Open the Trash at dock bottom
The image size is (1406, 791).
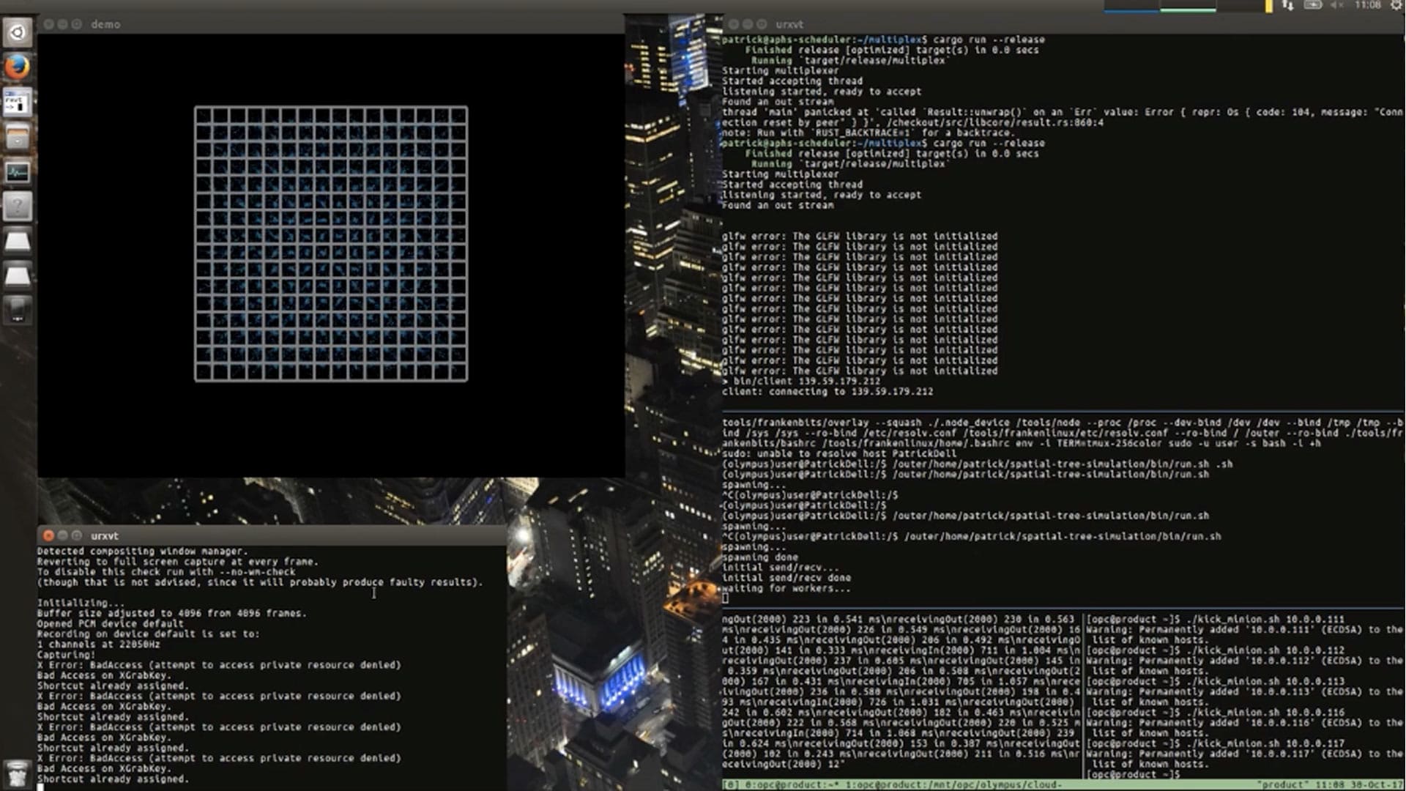pos(18,773)
